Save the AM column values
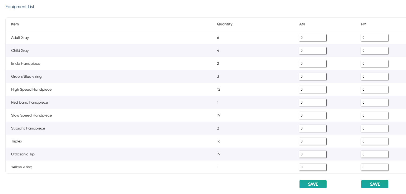This screenshot has width=406, height=194. [x=313, y=184]
